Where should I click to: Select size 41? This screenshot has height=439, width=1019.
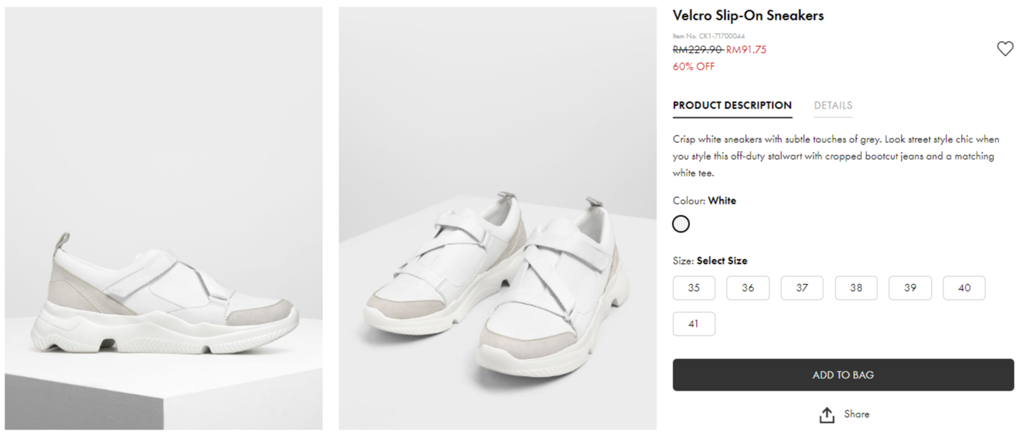click(694, 324)
